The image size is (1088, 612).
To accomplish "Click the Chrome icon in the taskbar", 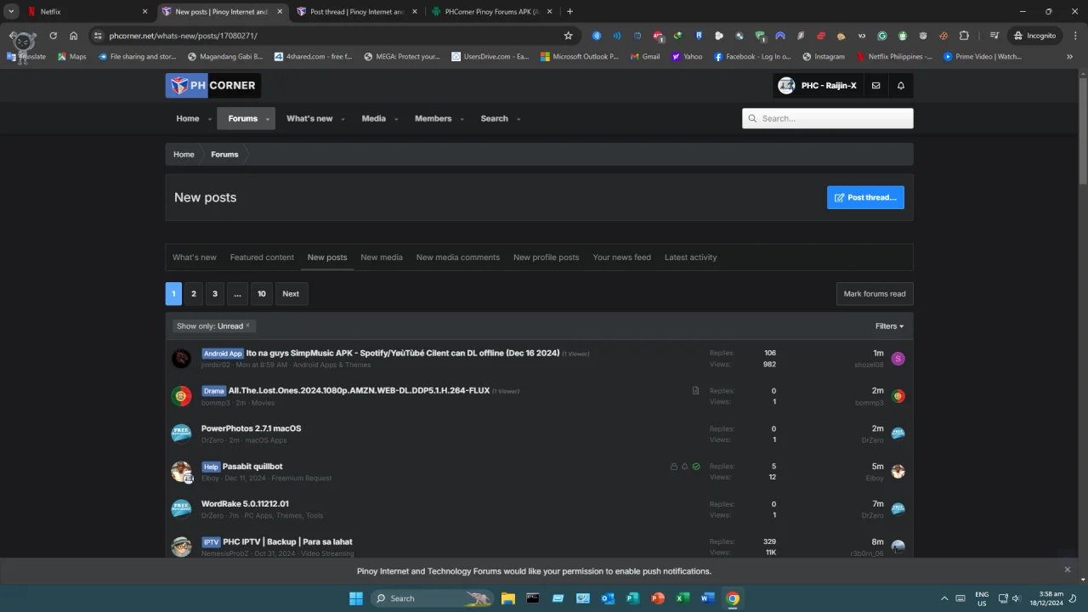I will click(x=733, y=598).
